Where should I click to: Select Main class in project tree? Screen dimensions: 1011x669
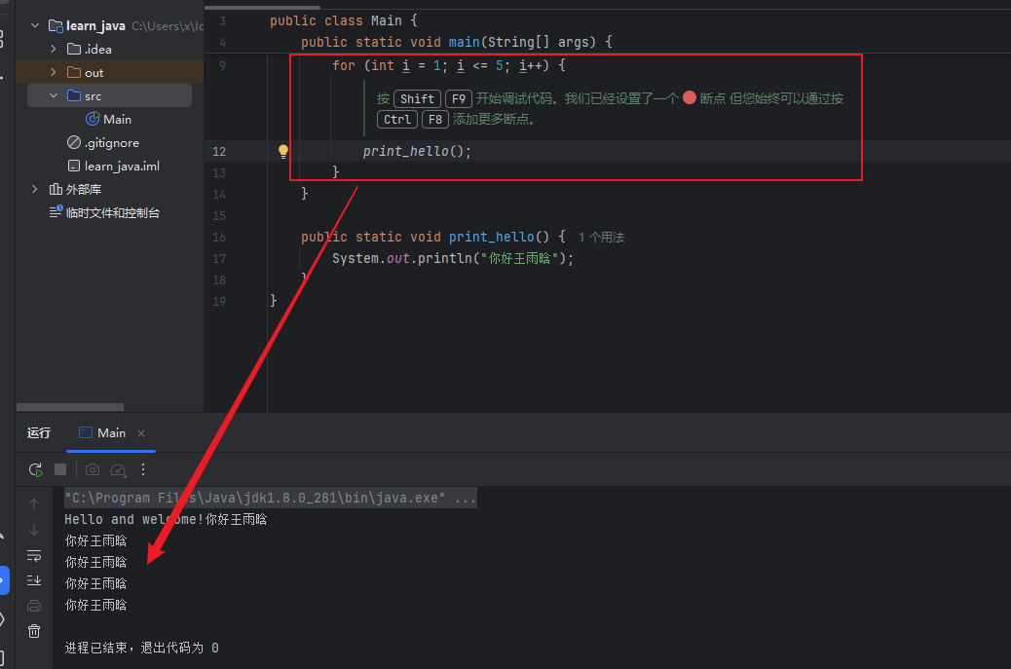117,119
